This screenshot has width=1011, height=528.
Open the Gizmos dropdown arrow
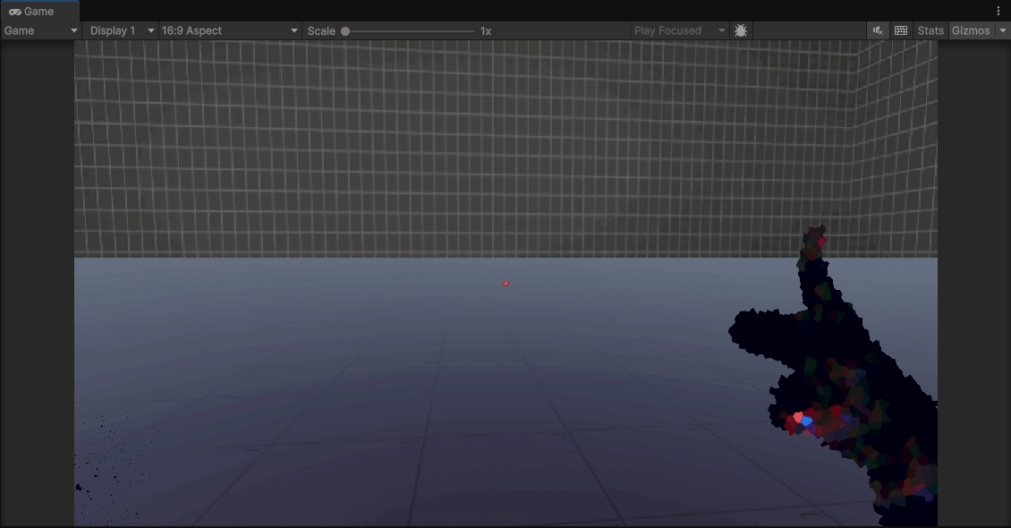(x=1003, y=30)
